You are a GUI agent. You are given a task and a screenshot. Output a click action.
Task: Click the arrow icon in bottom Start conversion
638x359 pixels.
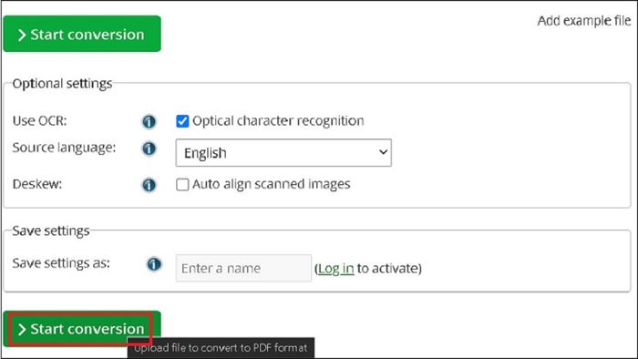pos(22,329)
